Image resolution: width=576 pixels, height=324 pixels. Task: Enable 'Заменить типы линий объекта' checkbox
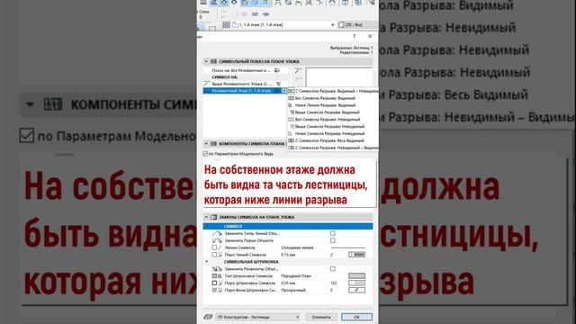[332, 233]
